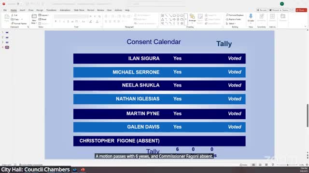Switch to the Animations tab
The image size is (309, 173).
[x=65, y=10]
